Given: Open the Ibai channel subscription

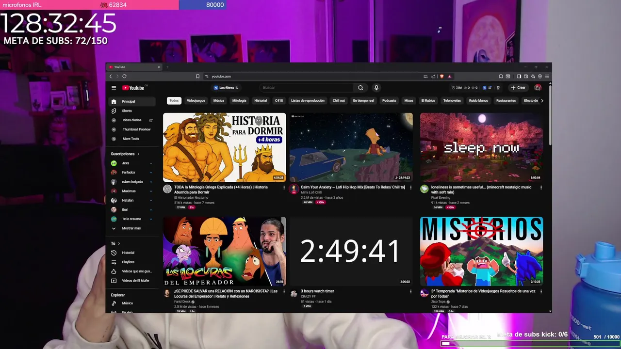Looking at the screenshot, I should (132, 209).
